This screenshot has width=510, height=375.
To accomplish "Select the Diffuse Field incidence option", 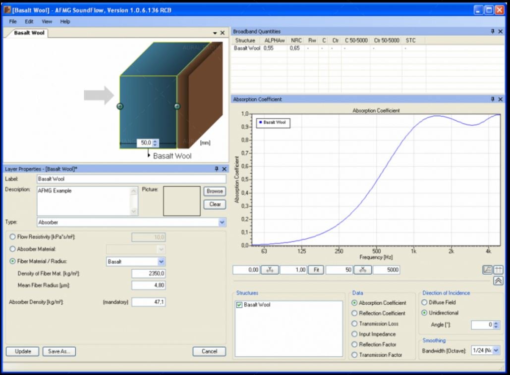I will pos(424,302).
